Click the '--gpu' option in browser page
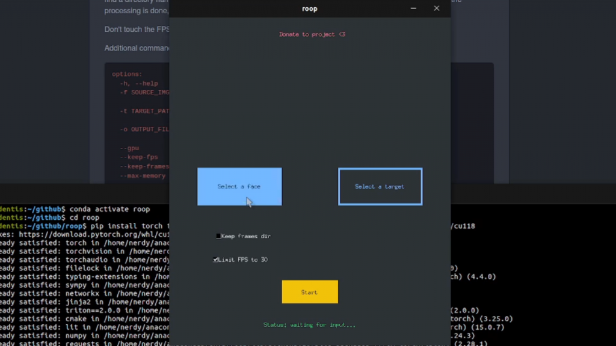The image size is (616, 346). pos(129,148)
